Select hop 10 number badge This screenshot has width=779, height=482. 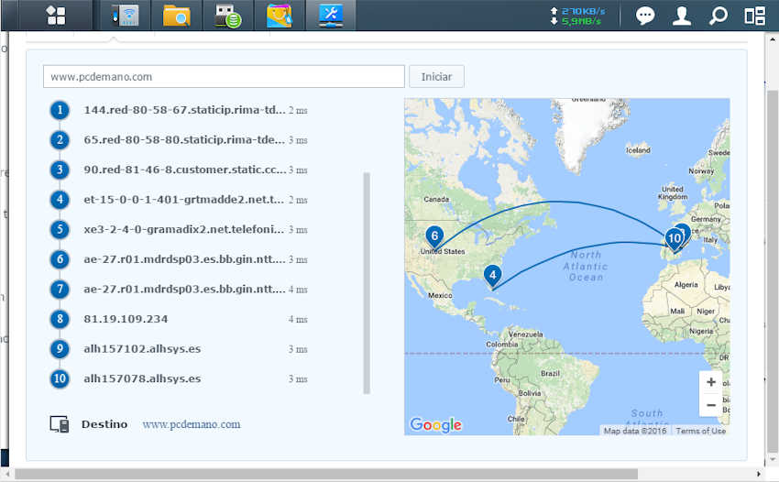pyautogui.click(x=60, y=378)
